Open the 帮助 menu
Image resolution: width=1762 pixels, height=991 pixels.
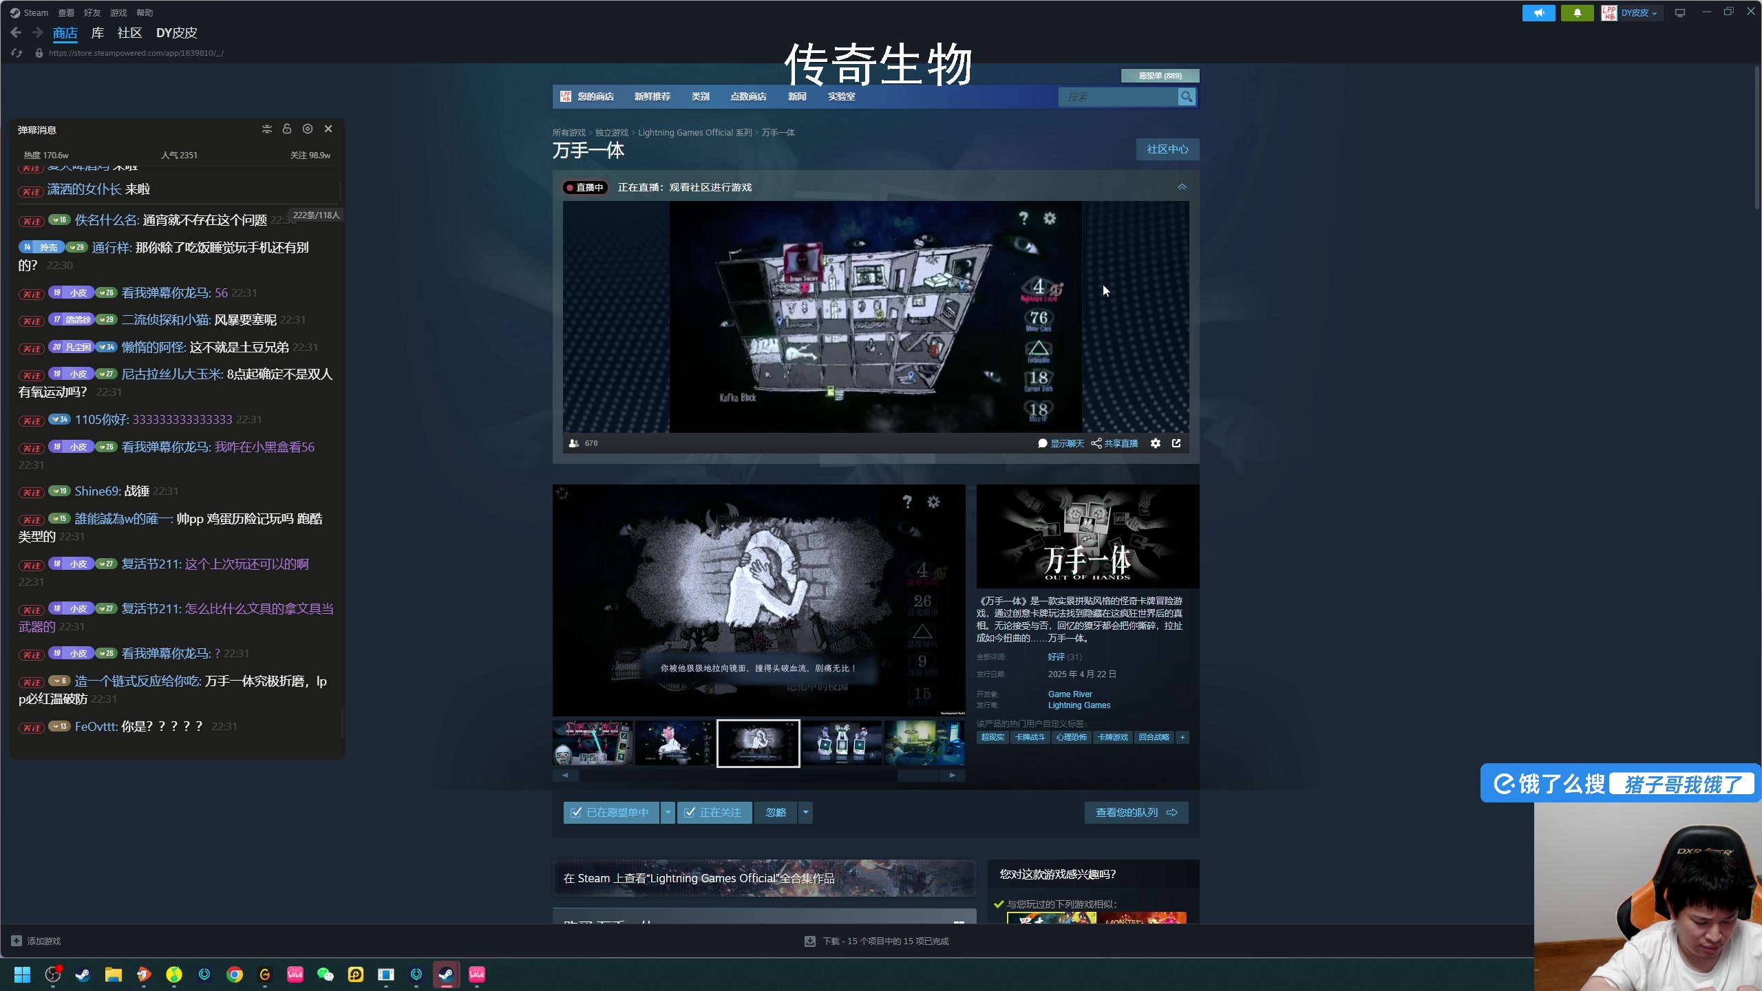[x=145, y=12]
